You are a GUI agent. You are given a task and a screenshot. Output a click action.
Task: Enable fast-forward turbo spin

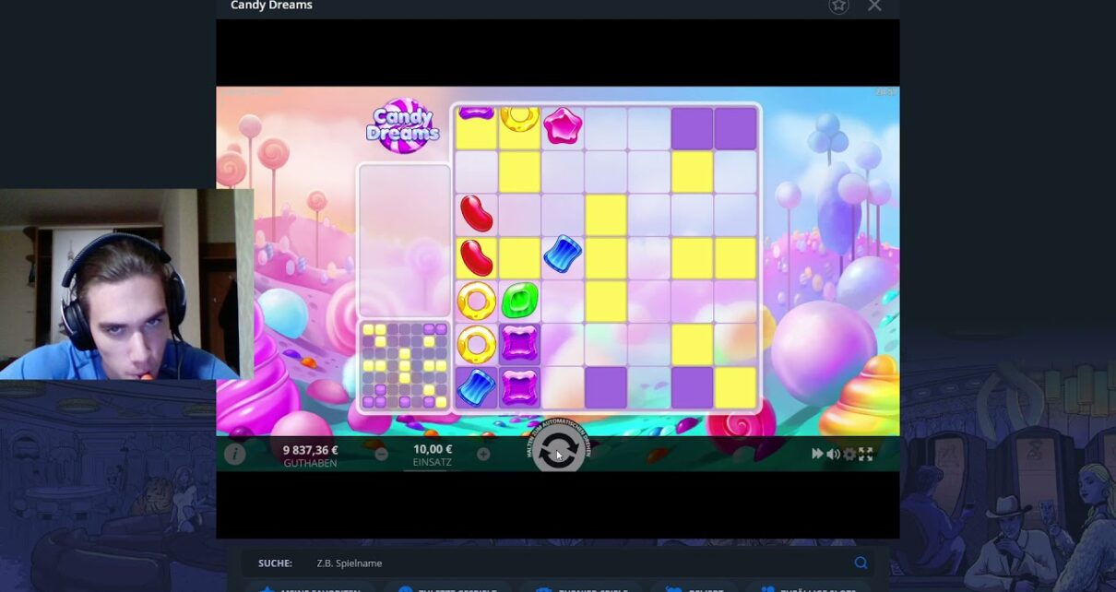pos(817,454)
